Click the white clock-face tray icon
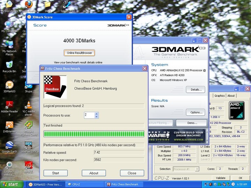The height and width of the screenshot is (188, 251). [x=233, y=184]
